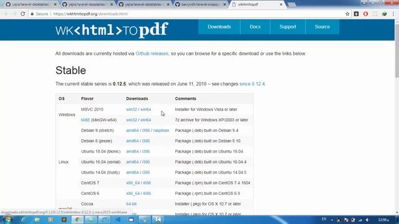Click the green globe extension icon

point(384,14)
